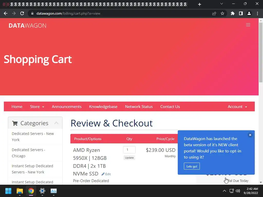Click the forward navigation arrow

pos(14,13)
